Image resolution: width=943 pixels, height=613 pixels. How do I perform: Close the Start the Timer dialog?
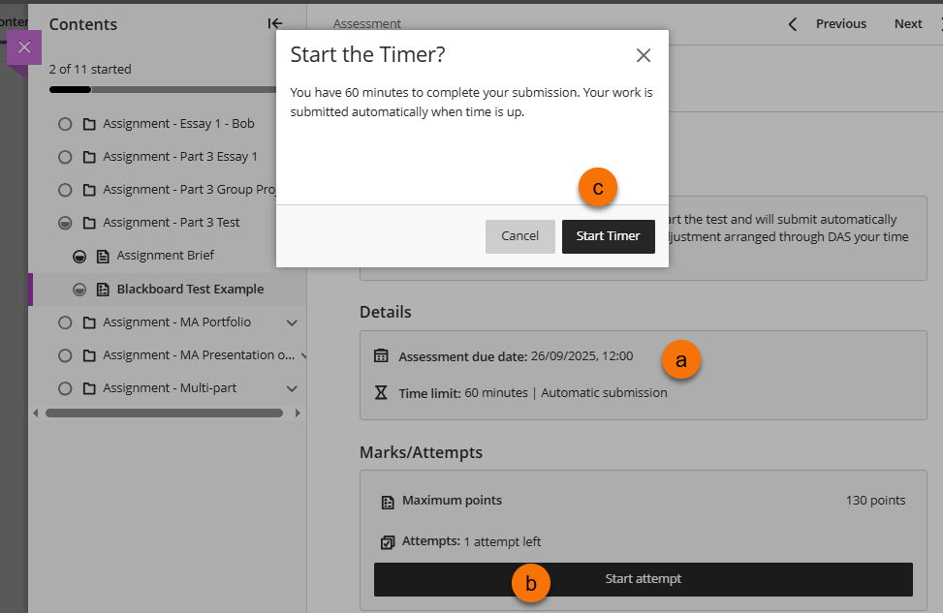point(644,55)
